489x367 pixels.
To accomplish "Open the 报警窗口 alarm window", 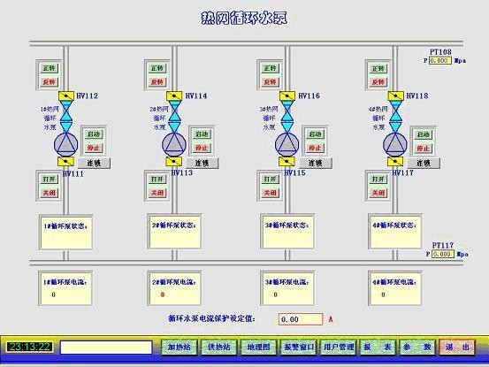I will click(299, 347).
